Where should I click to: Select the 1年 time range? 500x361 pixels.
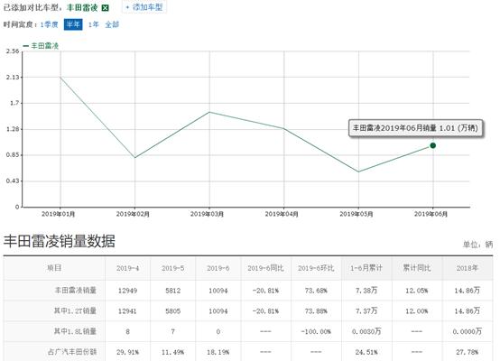coord(94,24)
